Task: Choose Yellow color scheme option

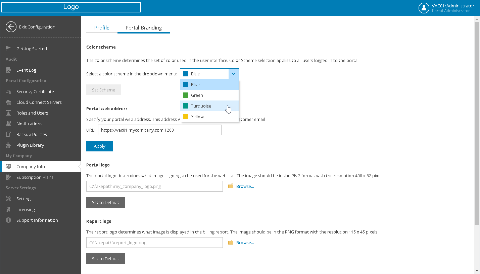Action: [209, 117]
